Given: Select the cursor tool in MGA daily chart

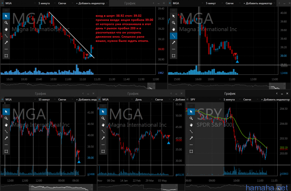Looking at the screenshot, I should tap(103, 112).
